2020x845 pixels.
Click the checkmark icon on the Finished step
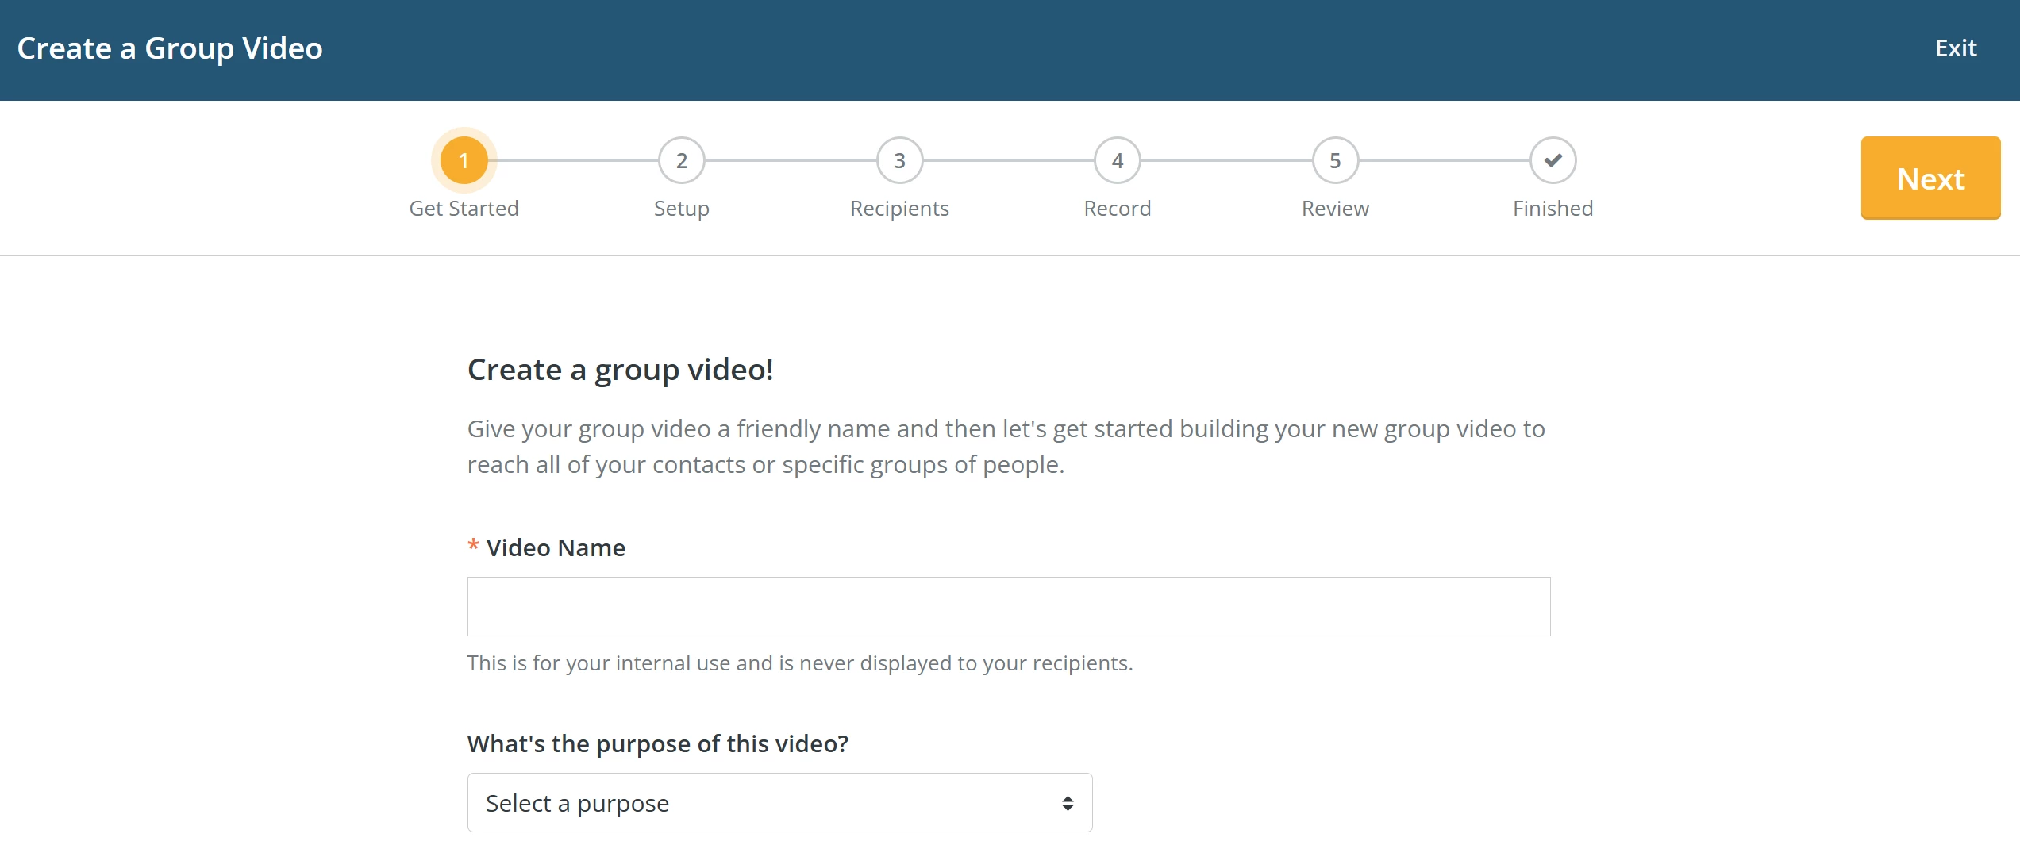point(1552,159)
